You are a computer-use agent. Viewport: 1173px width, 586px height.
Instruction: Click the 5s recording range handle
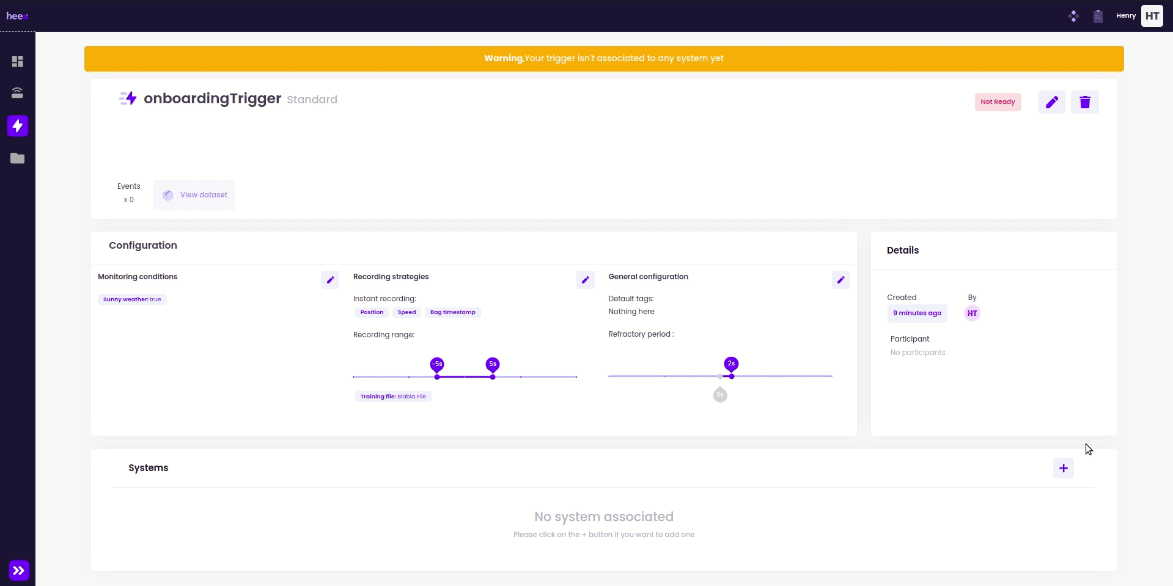(x=493, y=365)
